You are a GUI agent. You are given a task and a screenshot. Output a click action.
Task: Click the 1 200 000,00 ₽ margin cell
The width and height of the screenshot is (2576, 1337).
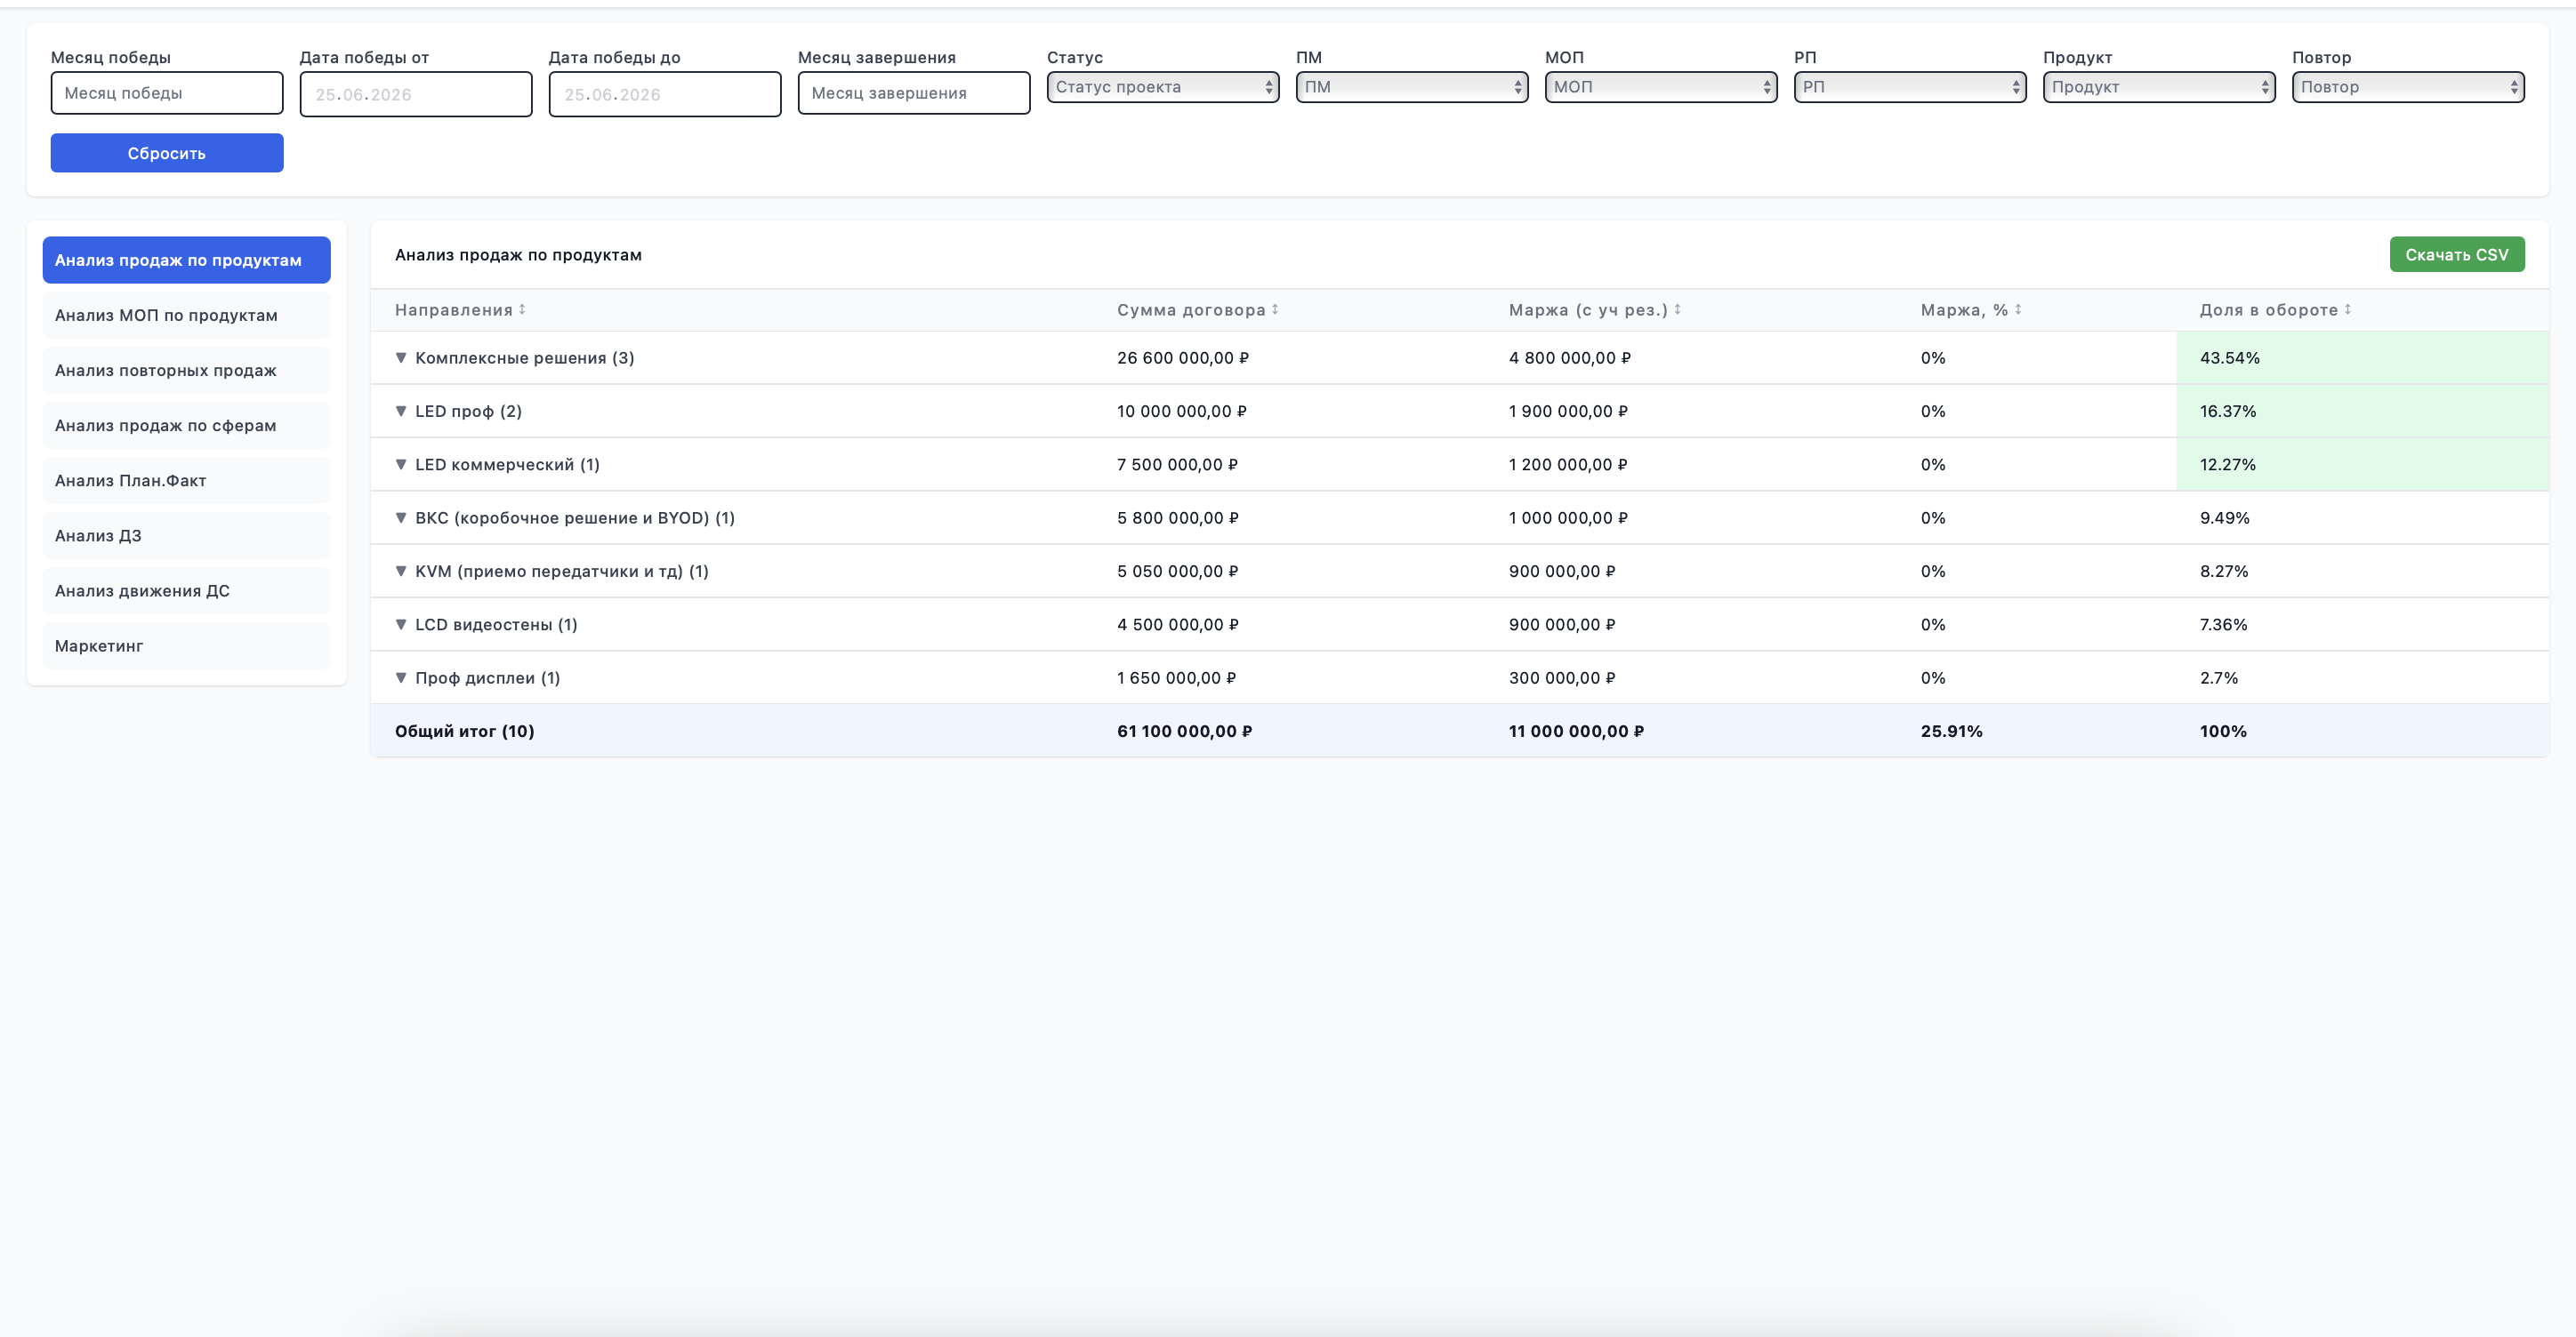click(x=1569, y=465)
